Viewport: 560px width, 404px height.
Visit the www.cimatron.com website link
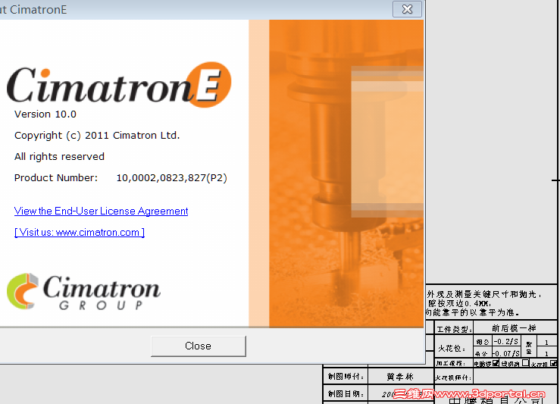(x=80, y=233)
